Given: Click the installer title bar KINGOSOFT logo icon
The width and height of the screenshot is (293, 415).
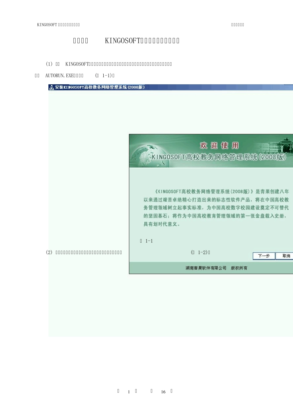Looking at the screenshot, I should coord(52,88).
